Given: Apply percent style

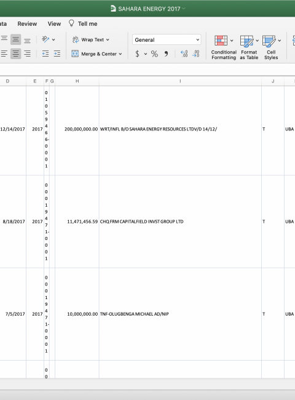Looking at the screenshot, I should pyautogui.click(x=154, y=54).
